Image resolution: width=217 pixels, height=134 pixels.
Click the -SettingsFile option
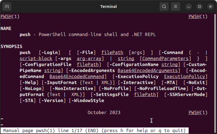[x=111, y=94]
